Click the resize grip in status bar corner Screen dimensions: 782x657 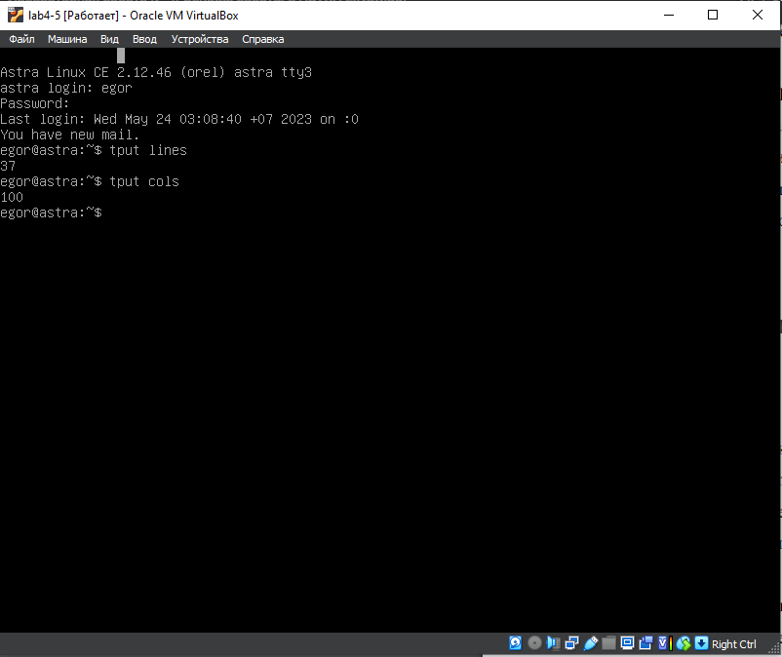(774, 648)
